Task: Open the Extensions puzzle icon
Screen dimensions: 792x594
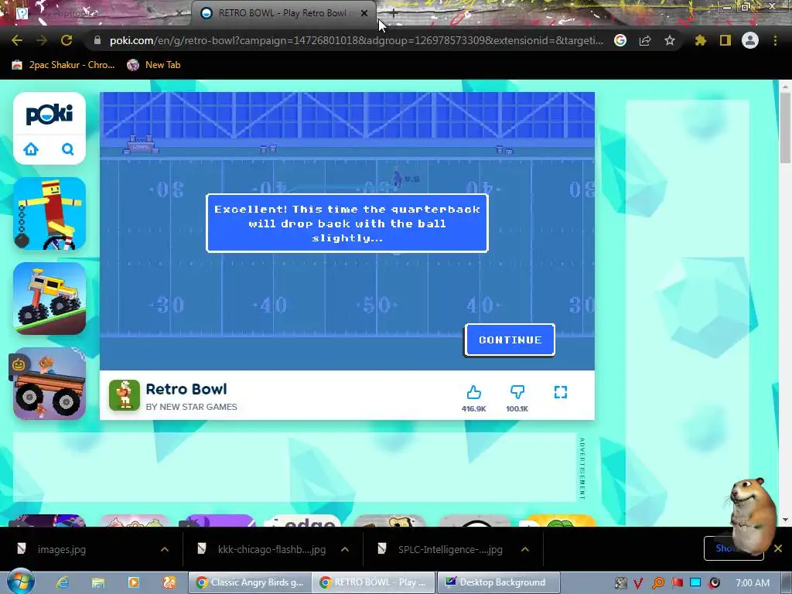Action: point(700,40)
